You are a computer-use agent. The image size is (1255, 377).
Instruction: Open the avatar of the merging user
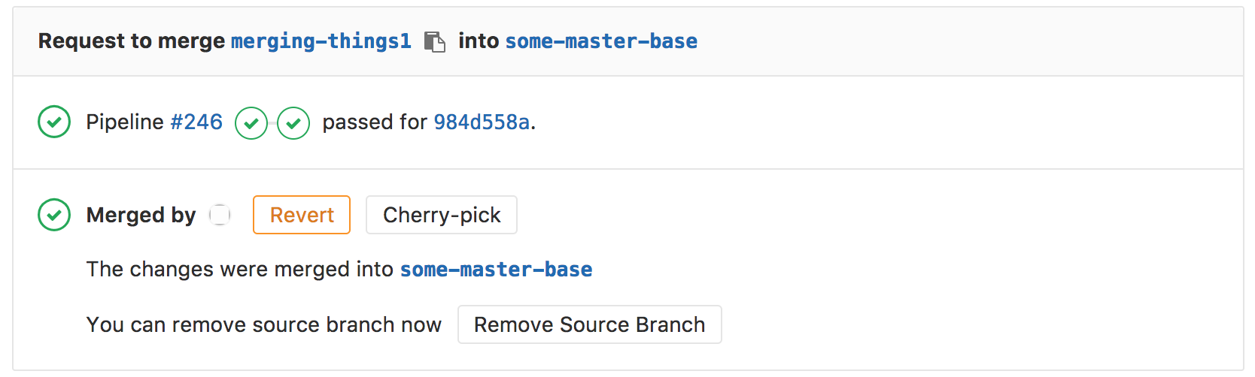(x=220, y=215)
